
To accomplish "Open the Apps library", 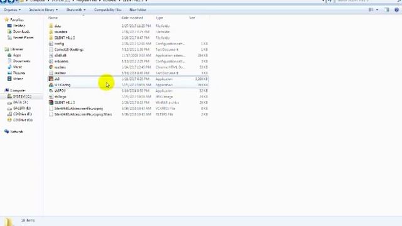I will pyautogui.click(x=17, y=55).
